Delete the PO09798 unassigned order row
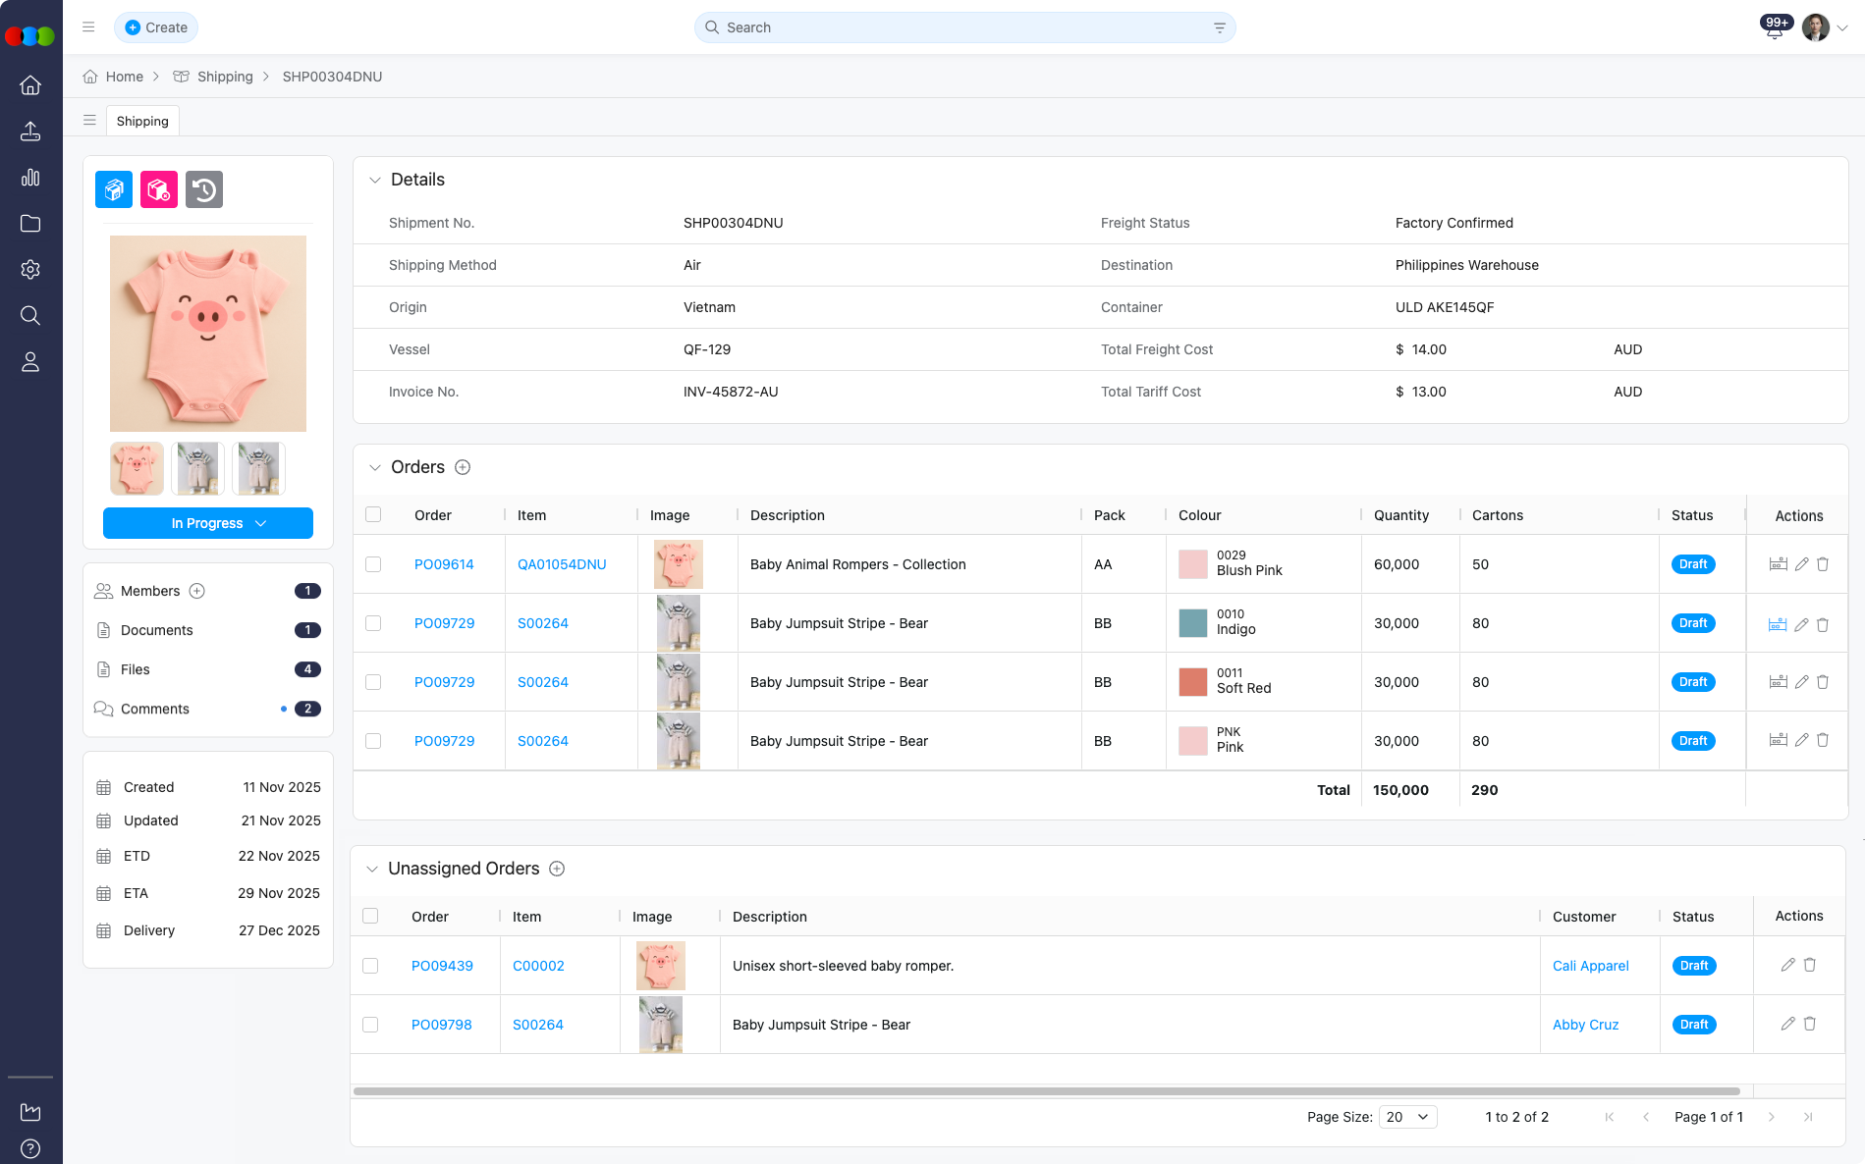 [x=1810, y=1024]
